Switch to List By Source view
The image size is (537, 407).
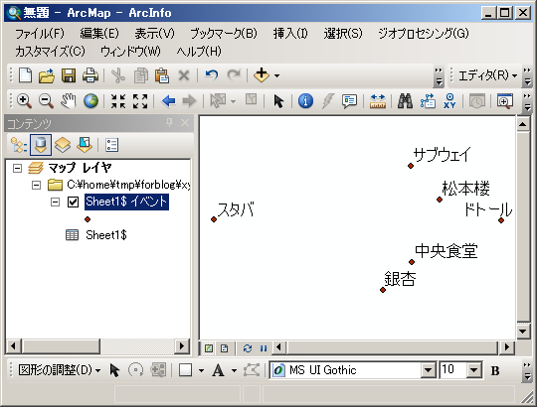tap(41, 145)
